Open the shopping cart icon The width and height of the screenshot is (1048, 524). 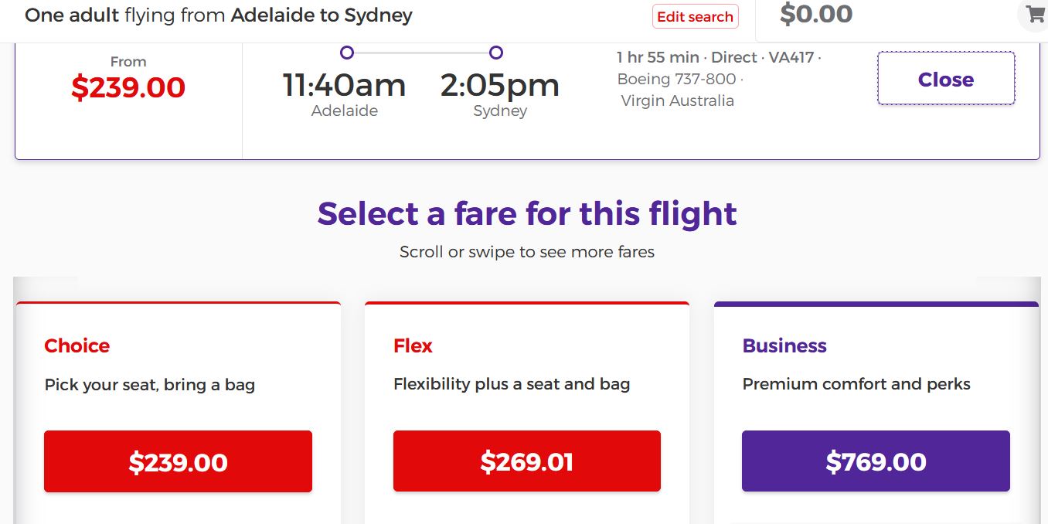click(x=1034, y=14)
